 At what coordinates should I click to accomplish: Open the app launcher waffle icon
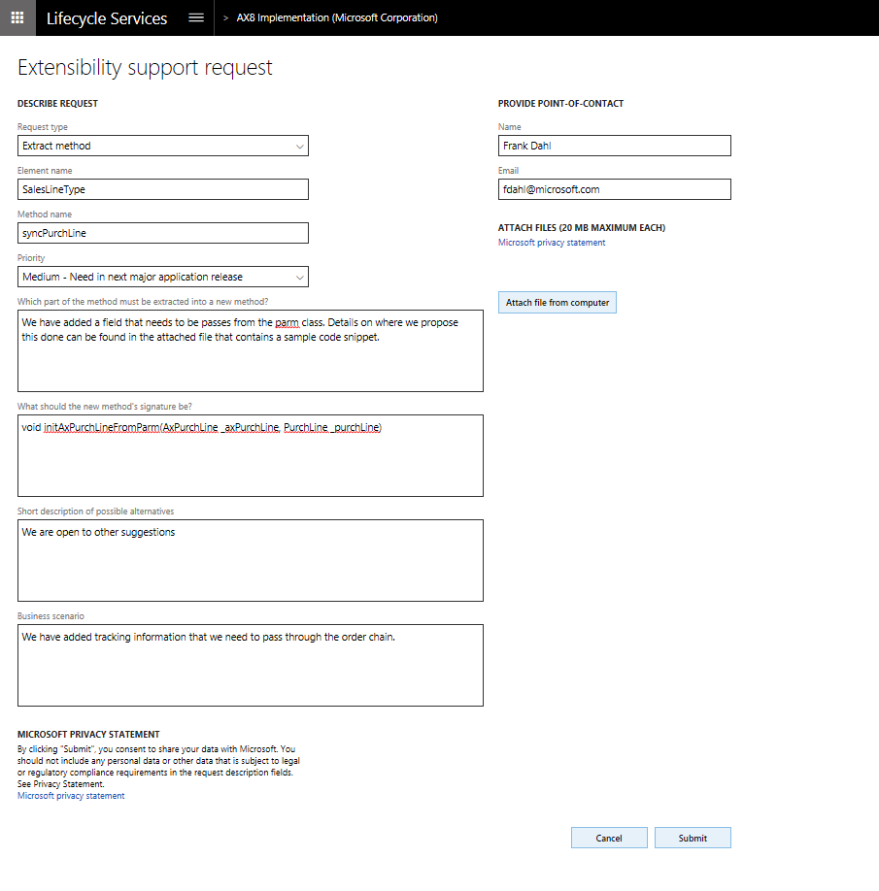(17, 17)
